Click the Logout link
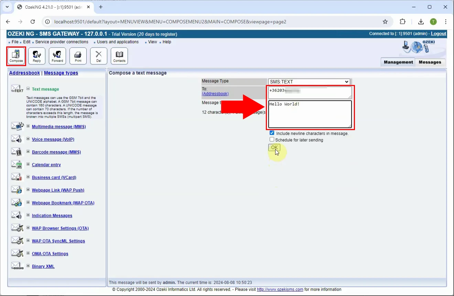454x296 pixels. tap(439, 34)
